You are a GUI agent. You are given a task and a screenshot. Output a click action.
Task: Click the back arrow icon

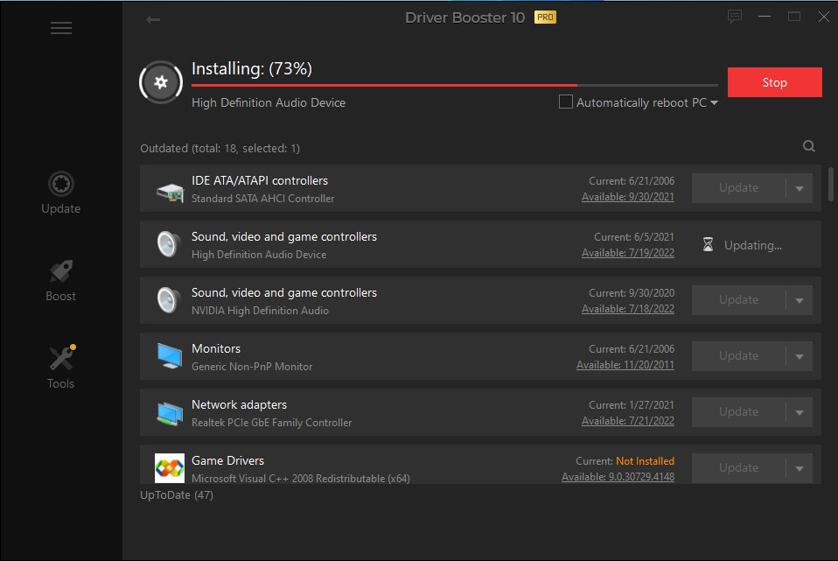tap(153, 19)
